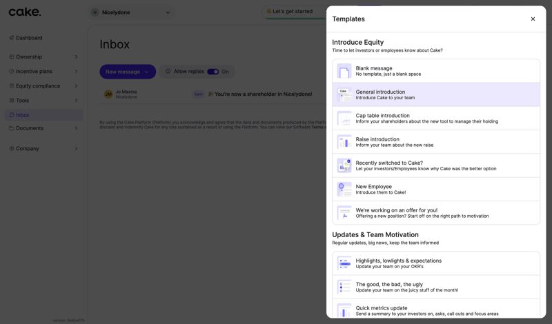Click the Highlights, lowlights & expectations icon

pos(344,263)
